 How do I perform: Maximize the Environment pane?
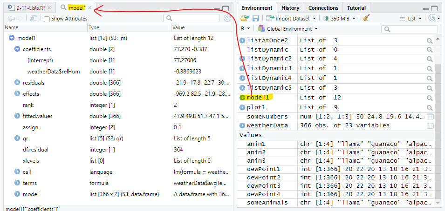pos(434,8)
